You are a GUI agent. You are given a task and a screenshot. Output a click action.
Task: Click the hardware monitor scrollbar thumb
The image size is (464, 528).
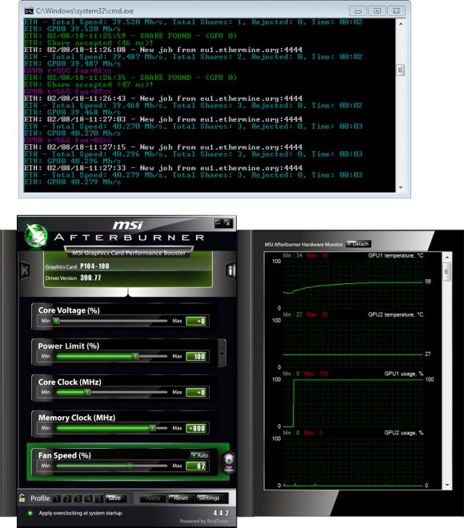[447, 271]
